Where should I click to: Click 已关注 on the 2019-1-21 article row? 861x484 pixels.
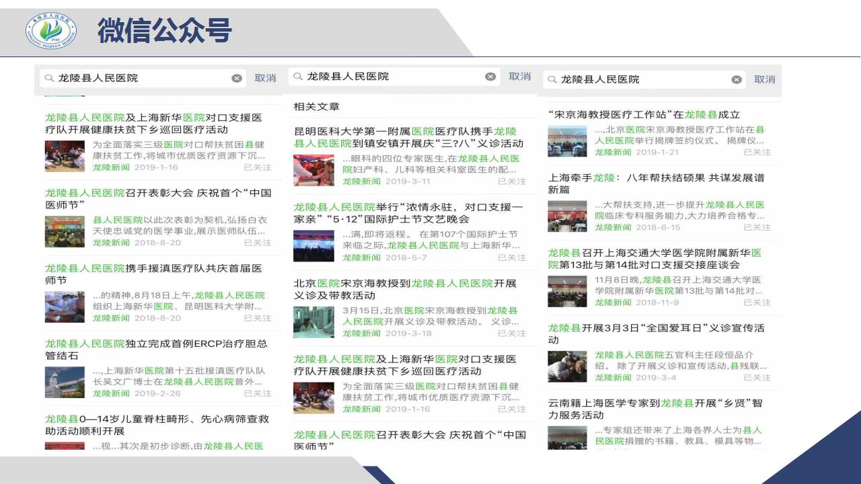click(x=757, y=152)
